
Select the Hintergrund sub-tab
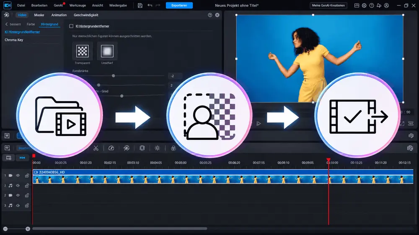[49, 24]
